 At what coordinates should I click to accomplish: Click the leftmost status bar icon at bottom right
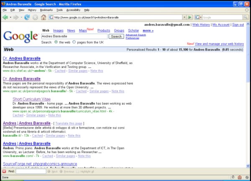pos(232,177)
